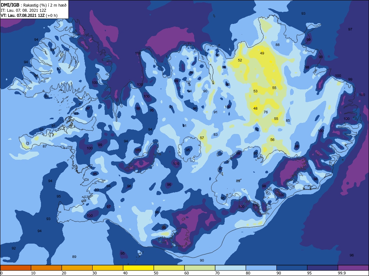Click the 0–10 dark orange legend swatch
The image size is (369, 276).
[15, 268]
